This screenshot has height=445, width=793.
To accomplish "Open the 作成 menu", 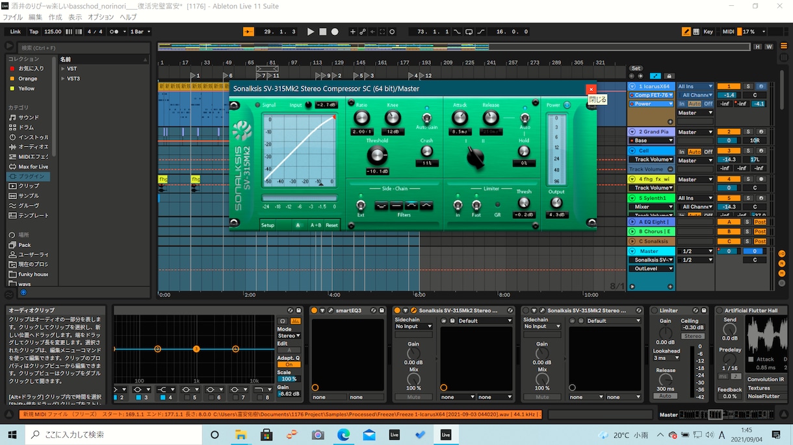I will [x=55, y=17].
